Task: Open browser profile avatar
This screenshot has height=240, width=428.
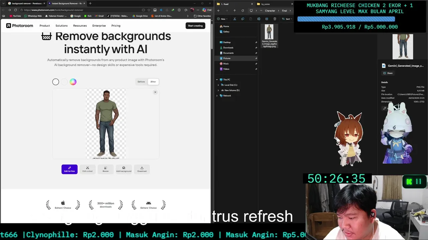Action: point(192,10)
